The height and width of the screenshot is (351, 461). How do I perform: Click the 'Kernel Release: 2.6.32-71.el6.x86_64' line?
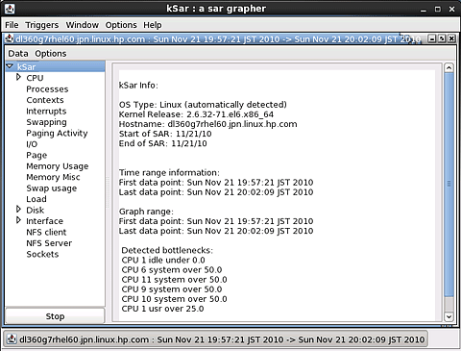(196, 114)
